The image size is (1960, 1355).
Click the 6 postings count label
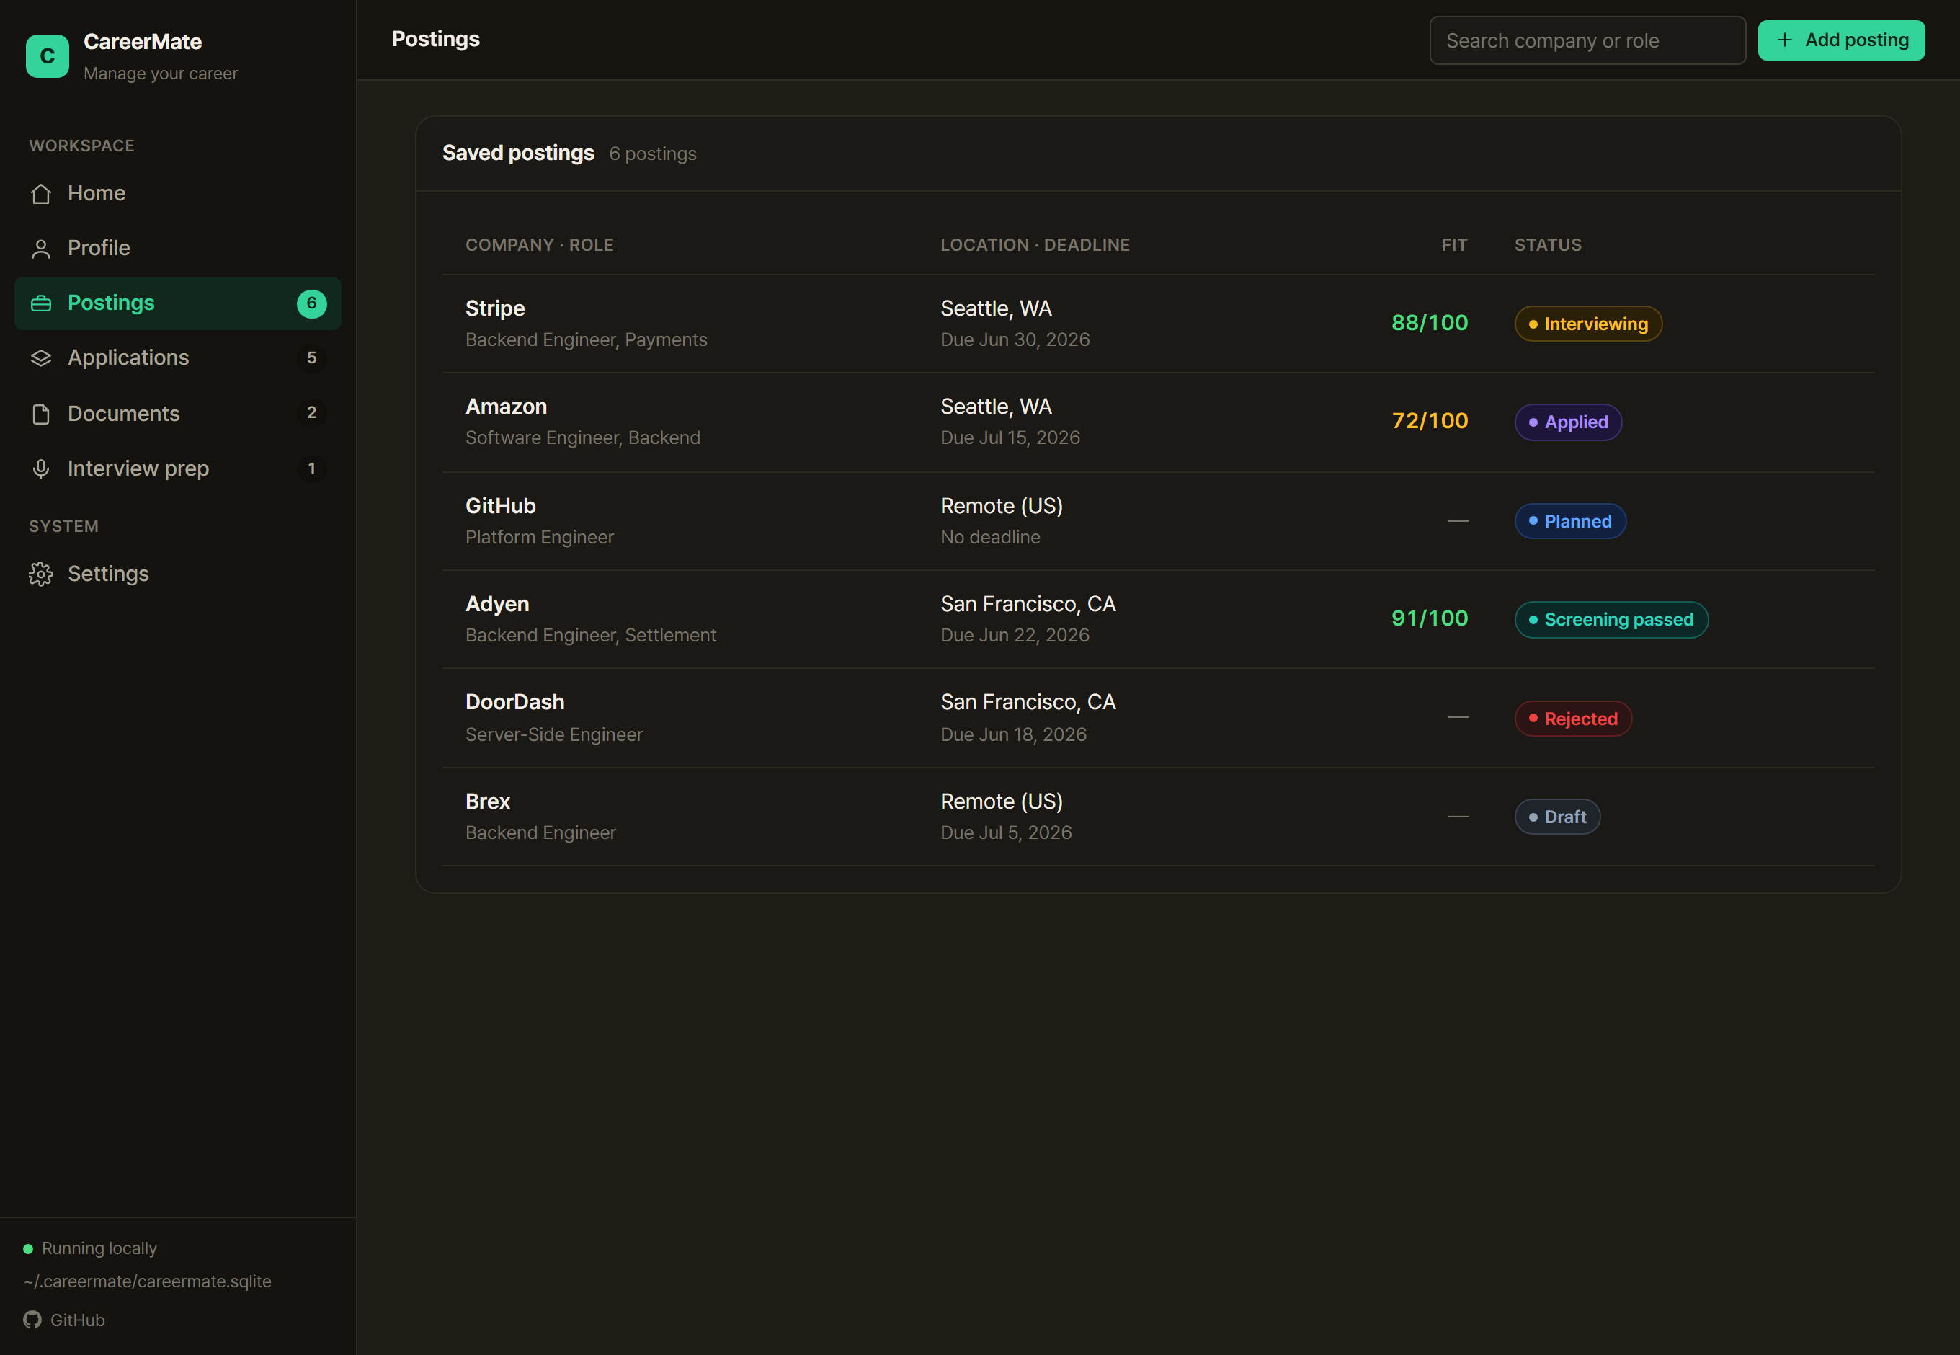tap(652, 154)
